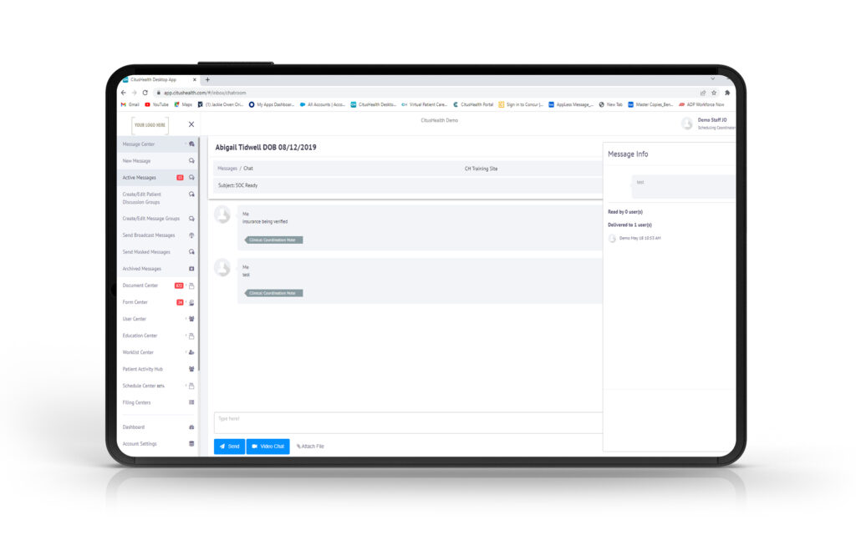Click the Messages breadcrumb link
Viewport: 856px width, 540px height.
[227, 169]
